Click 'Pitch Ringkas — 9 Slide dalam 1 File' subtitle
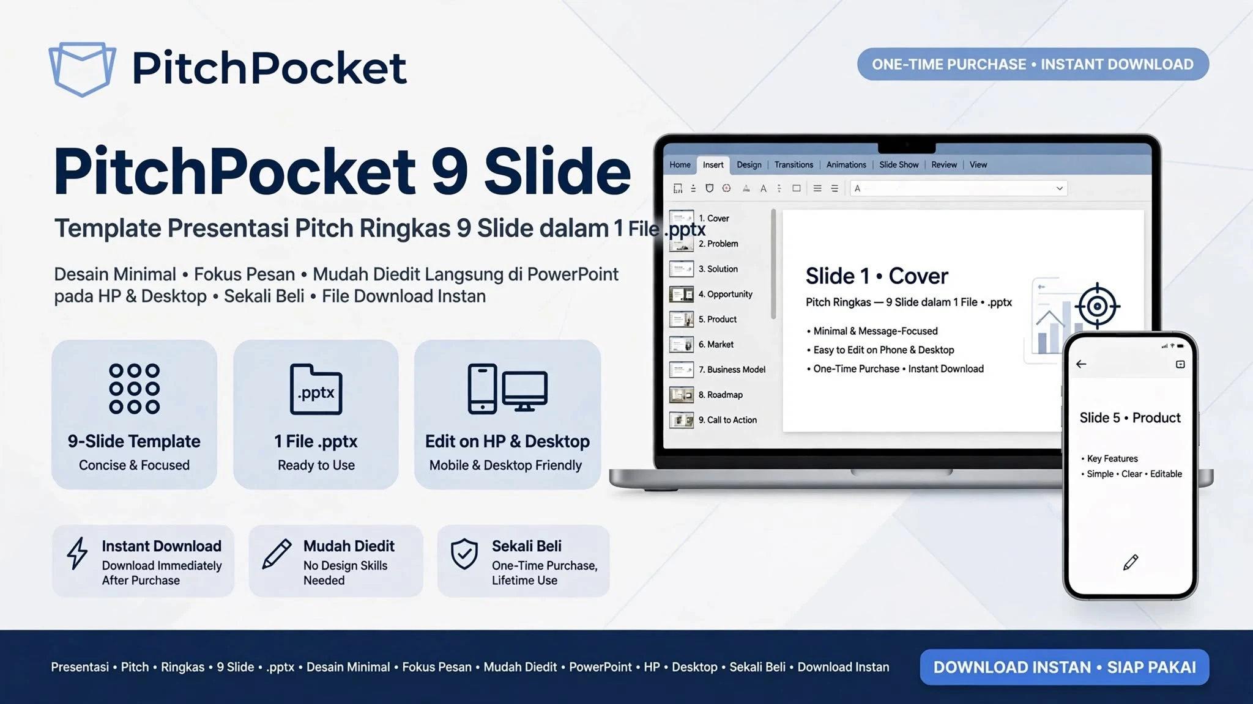The height and width of the screenshot is (704, 1253). pyautogui.click(x=909, y=302)
